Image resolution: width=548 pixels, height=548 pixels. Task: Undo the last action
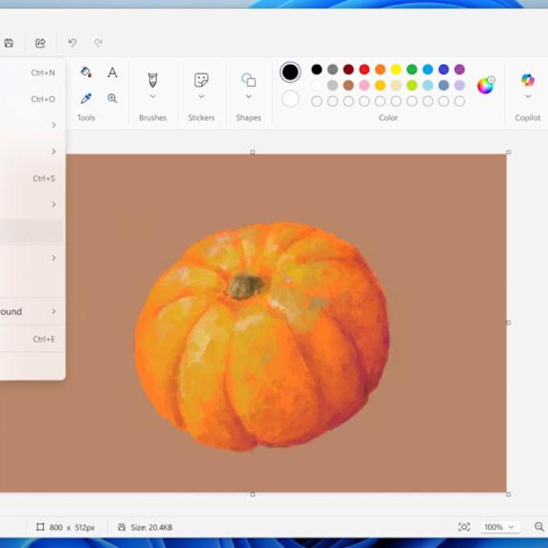[73, 43]
